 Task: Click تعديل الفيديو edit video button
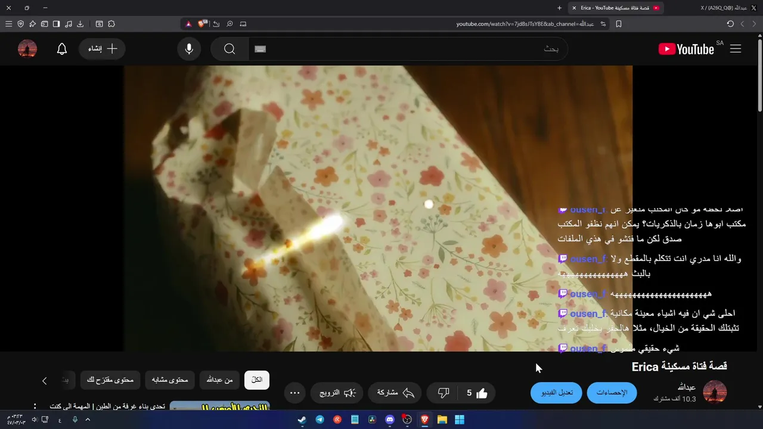point(556,393)
